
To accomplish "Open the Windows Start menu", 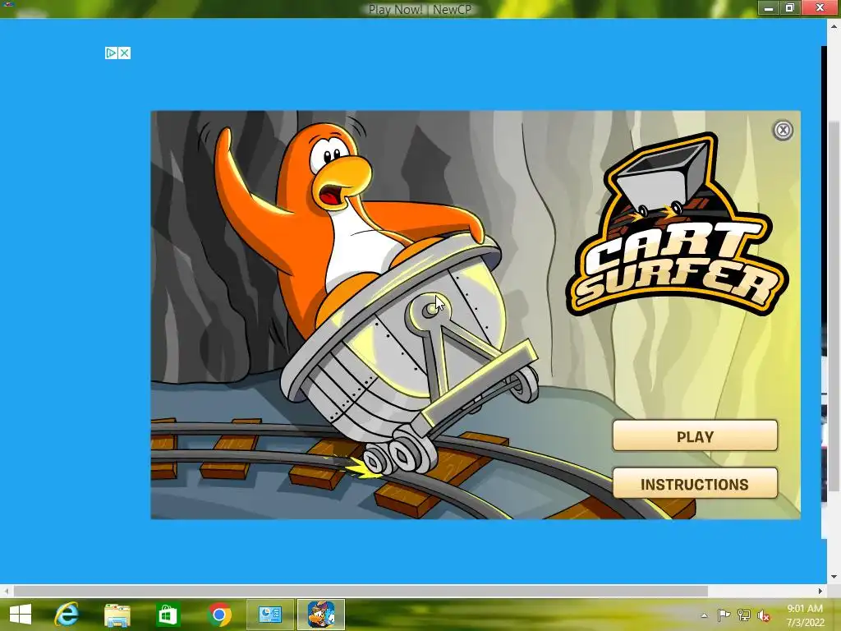I will (x=21, y=614).
